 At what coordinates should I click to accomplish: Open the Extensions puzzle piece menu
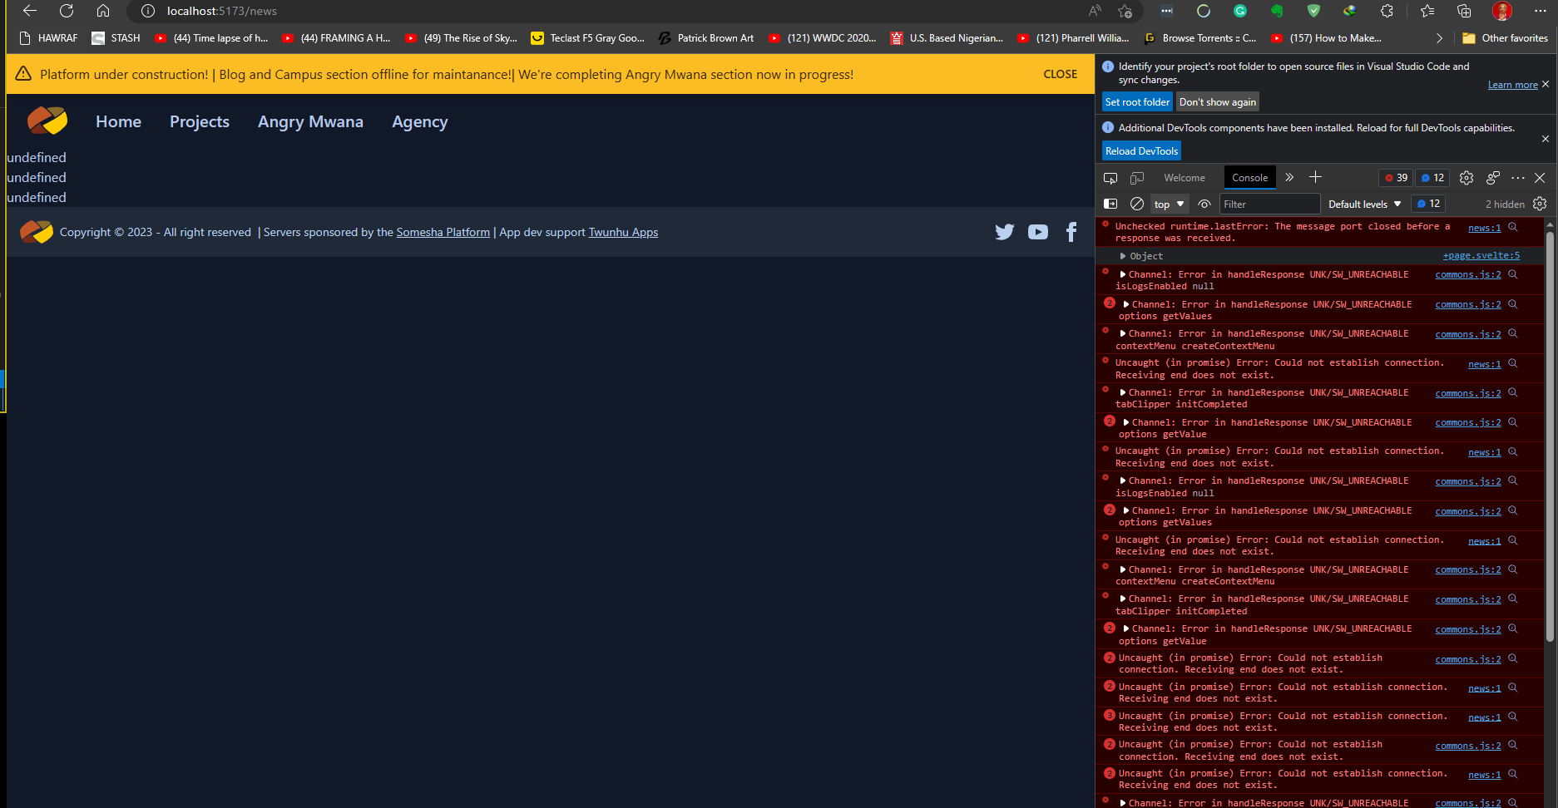pyautogui.click(x=1387, y=11)
